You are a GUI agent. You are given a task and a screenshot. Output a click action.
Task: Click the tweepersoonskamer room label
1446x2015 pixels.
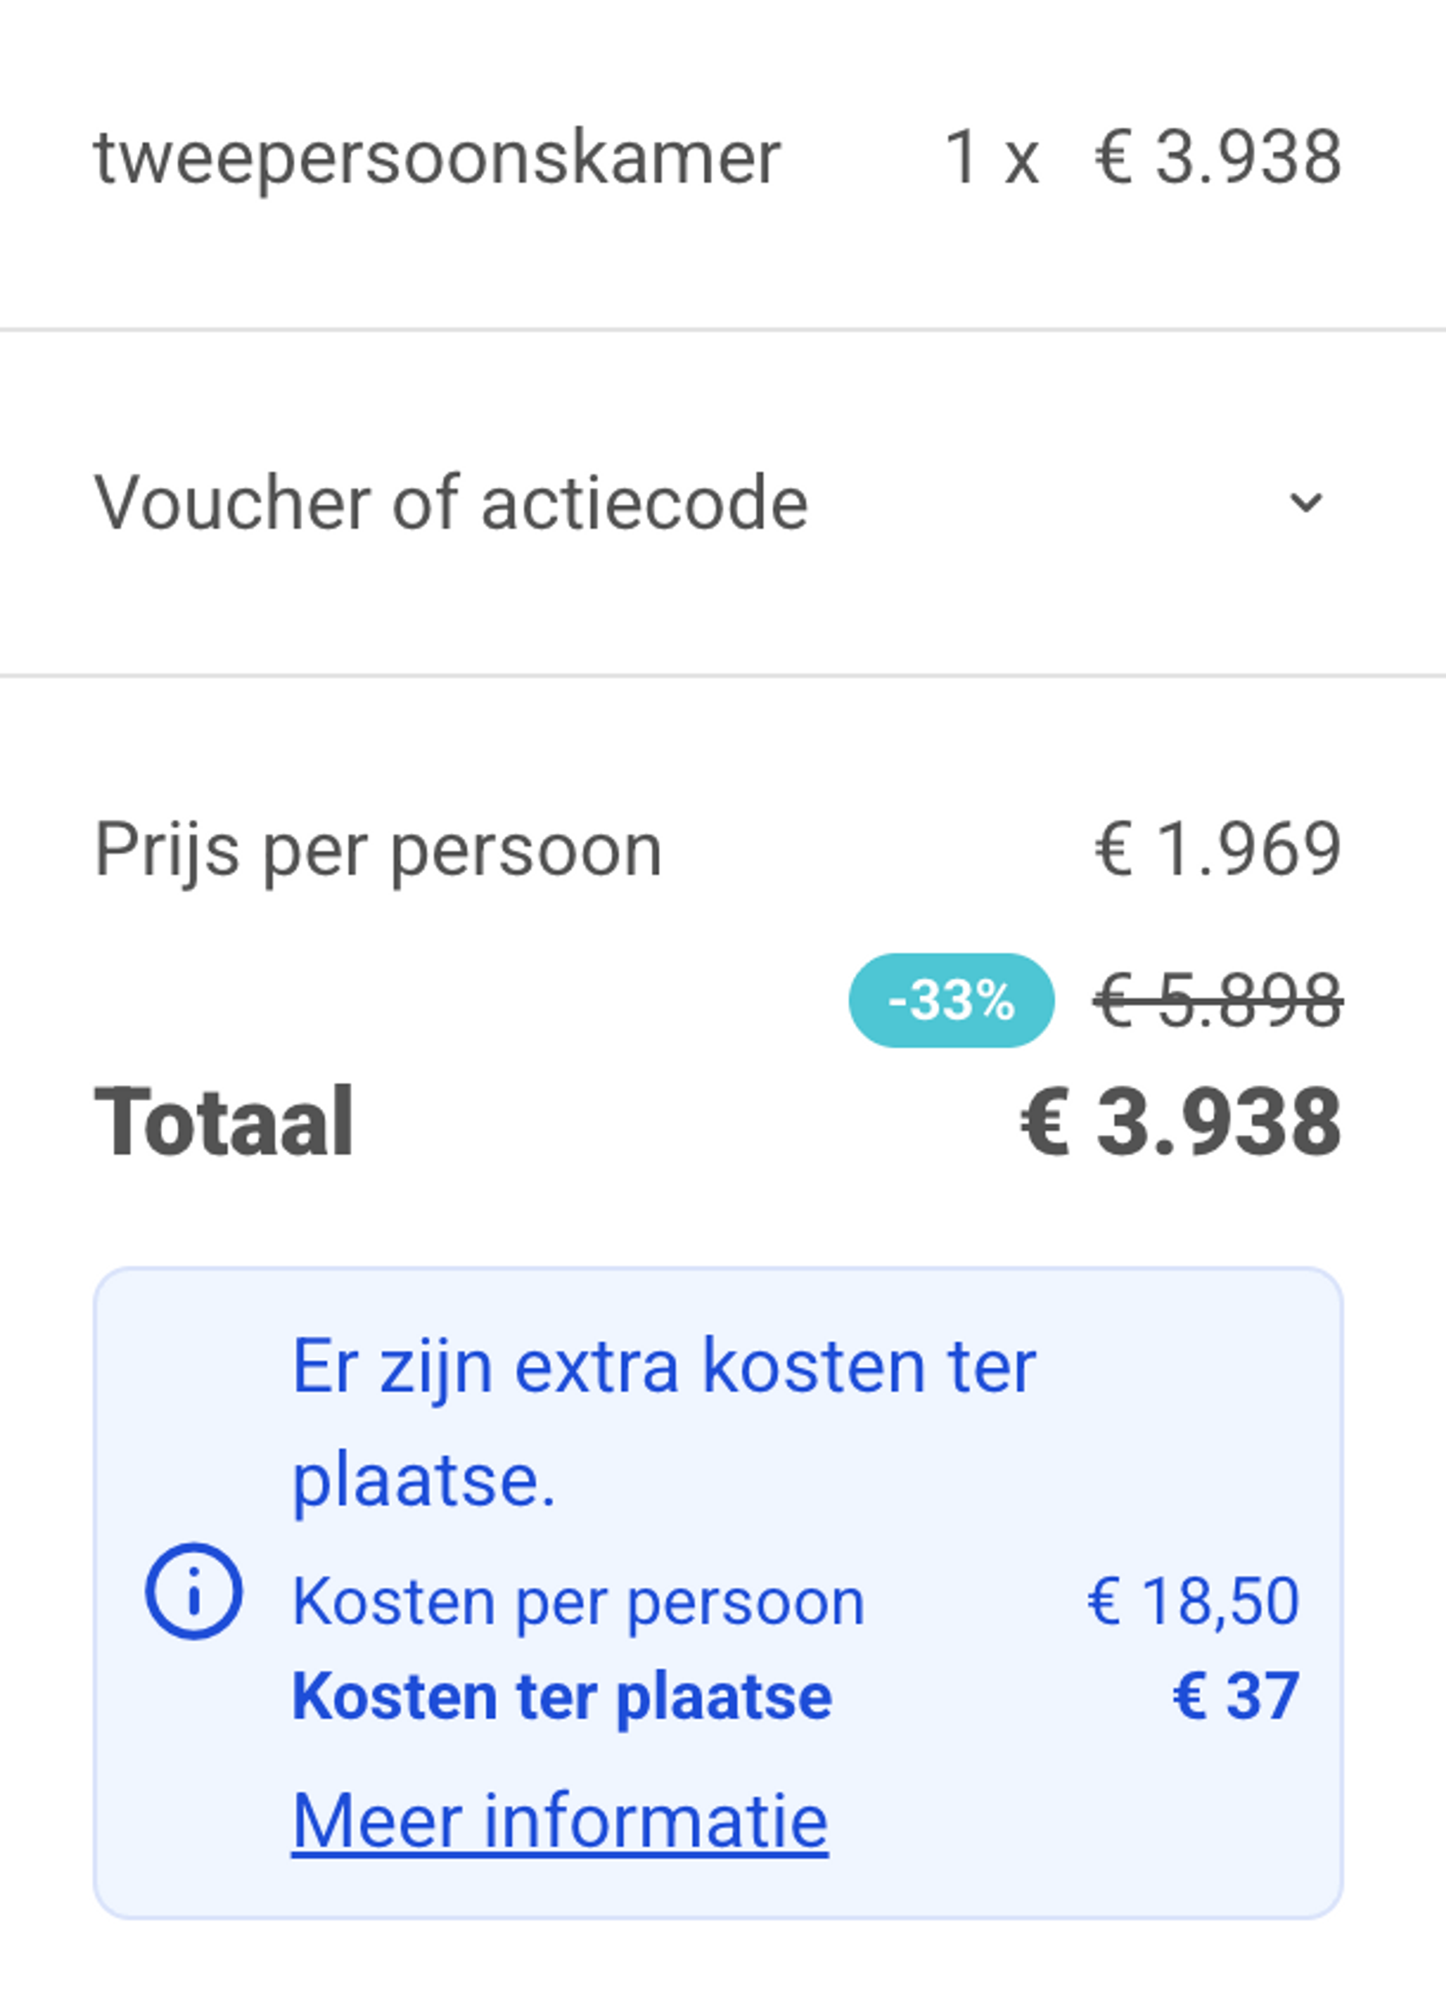point(437,158)
